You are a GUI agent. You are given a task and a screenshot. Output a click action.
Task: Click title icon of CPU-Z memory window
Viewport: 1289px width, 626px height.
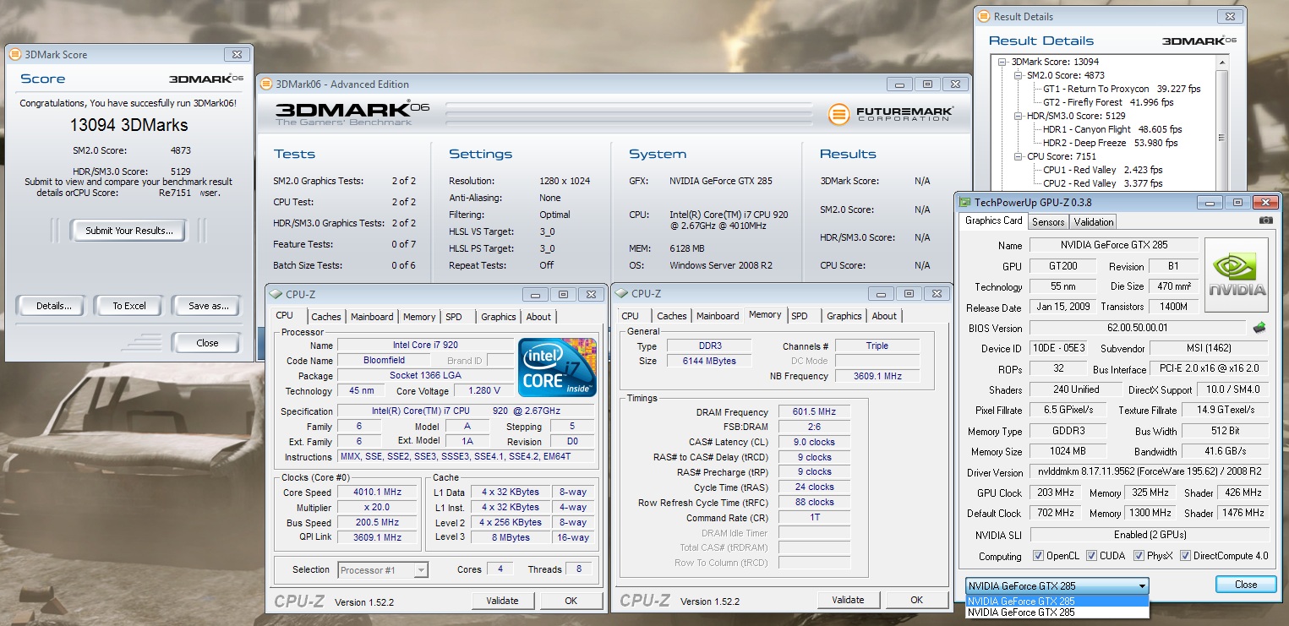(x=622, y=293)
